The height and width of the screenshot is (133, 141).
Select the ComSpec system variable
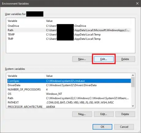click(69, 81)
